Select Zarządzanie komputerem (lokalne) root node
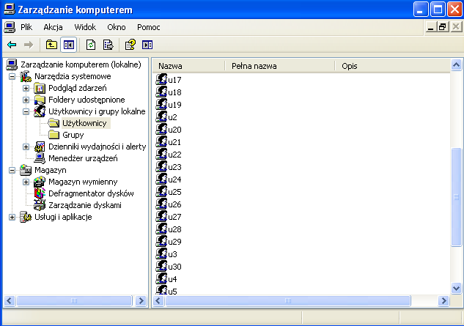The image size is (464, 326). [81, 64]
